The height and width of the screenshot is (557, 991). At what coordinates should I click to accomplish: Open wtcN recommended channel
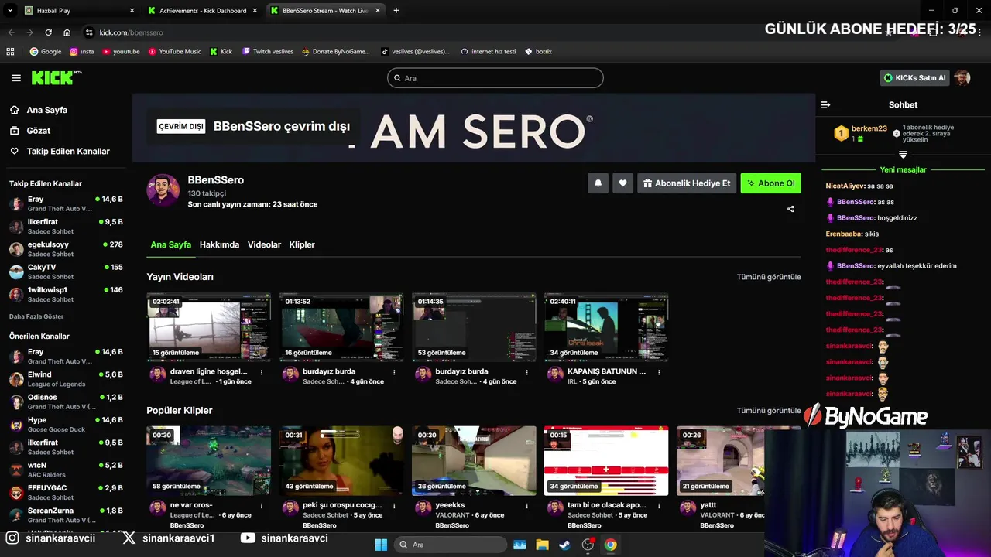[x=66, y=470]
